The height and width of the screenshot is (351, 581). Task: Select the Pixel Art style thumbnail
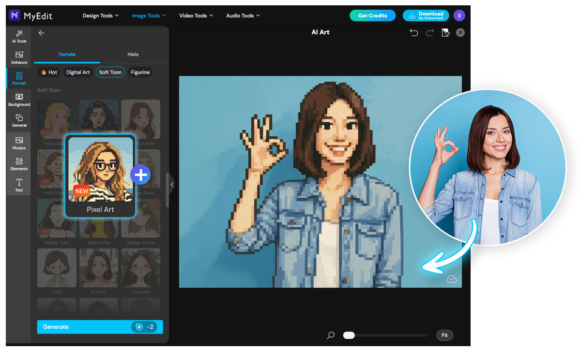coord(100,172)
